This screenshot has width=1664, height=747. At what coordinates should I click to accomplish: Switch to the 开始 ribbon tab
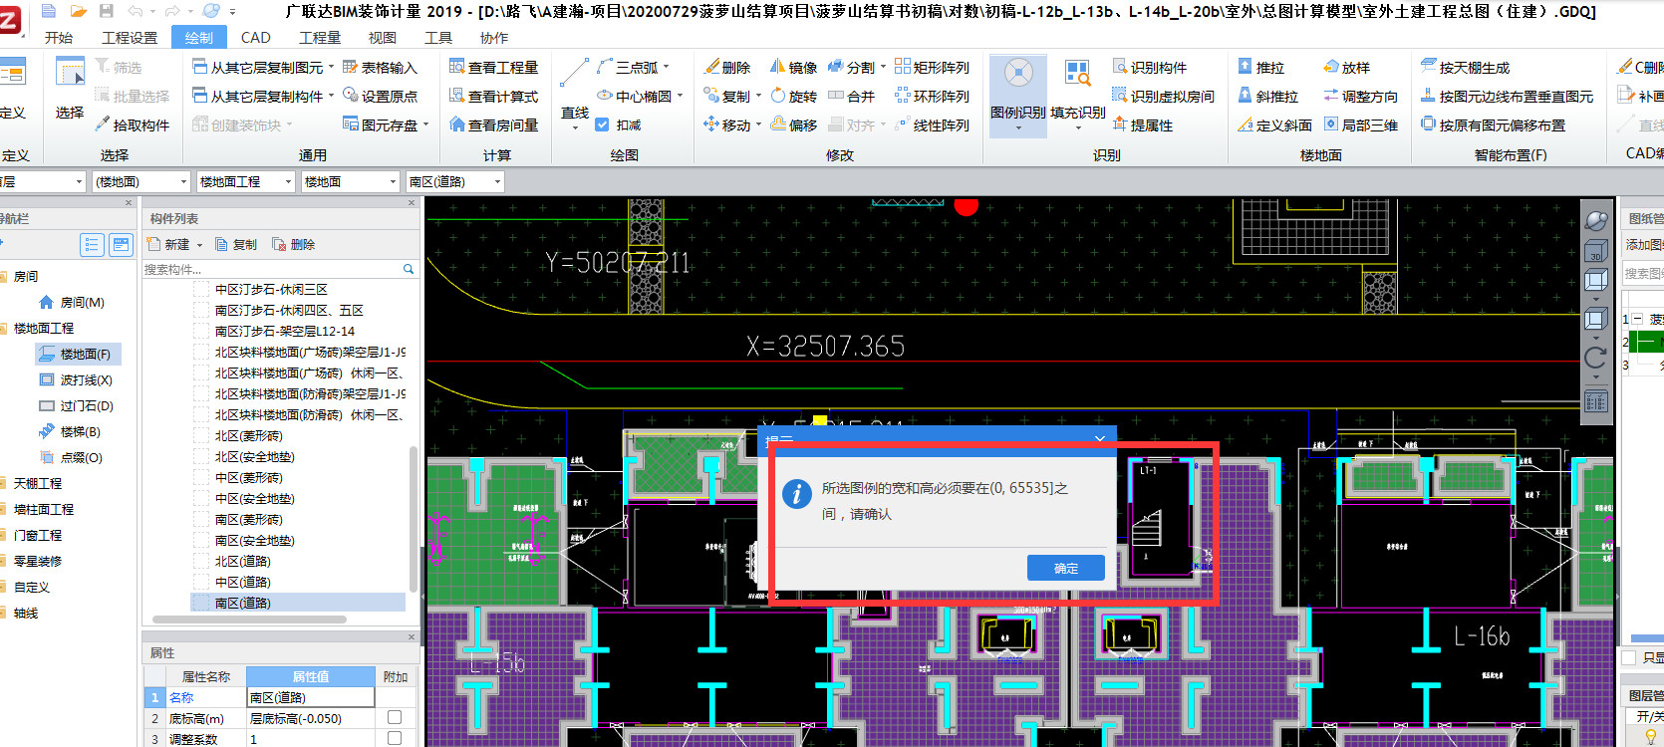click(59, 37)
